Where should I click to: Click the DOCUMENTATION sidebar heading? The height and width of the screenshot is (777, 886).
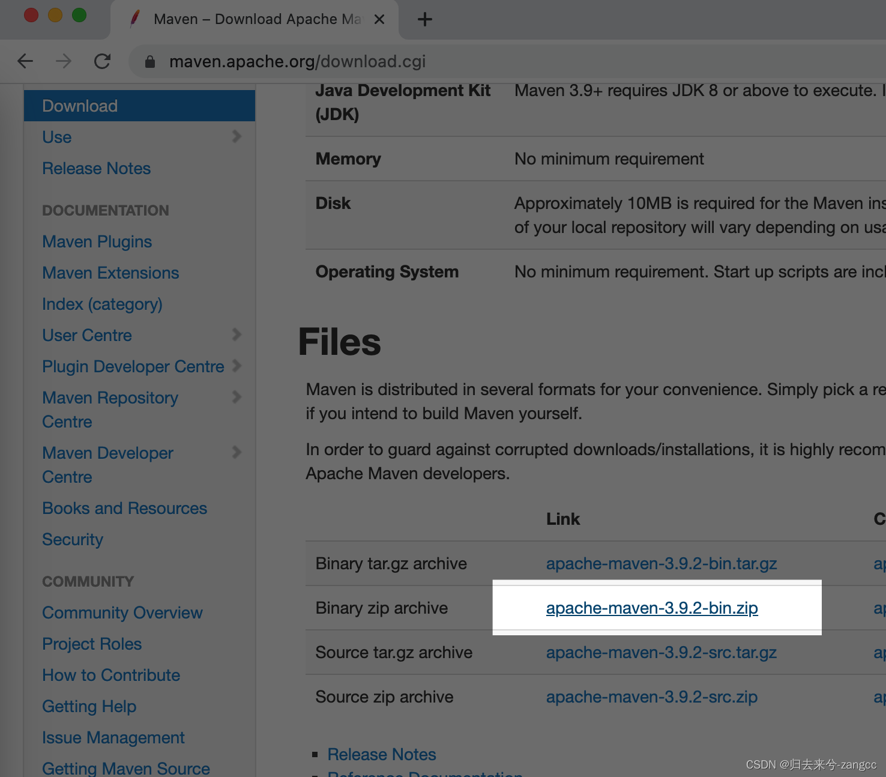pyautogui.click(x=106, y=210)
